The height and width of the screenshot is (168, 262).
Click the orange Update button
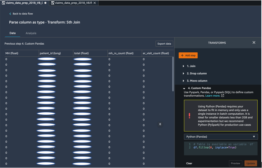tap(251, 163)
